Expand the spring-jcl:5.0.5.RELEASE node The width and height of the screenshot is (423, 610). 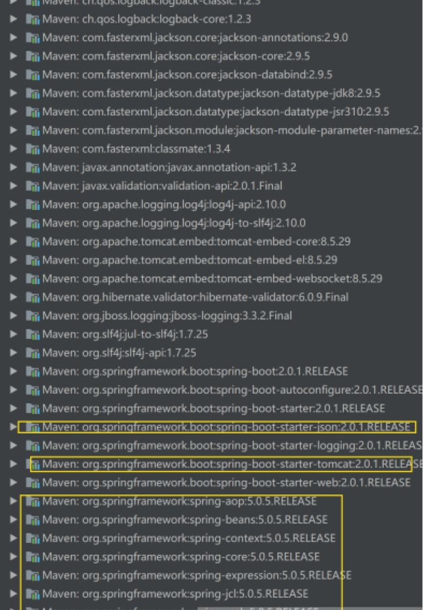[x=13, y=594]
